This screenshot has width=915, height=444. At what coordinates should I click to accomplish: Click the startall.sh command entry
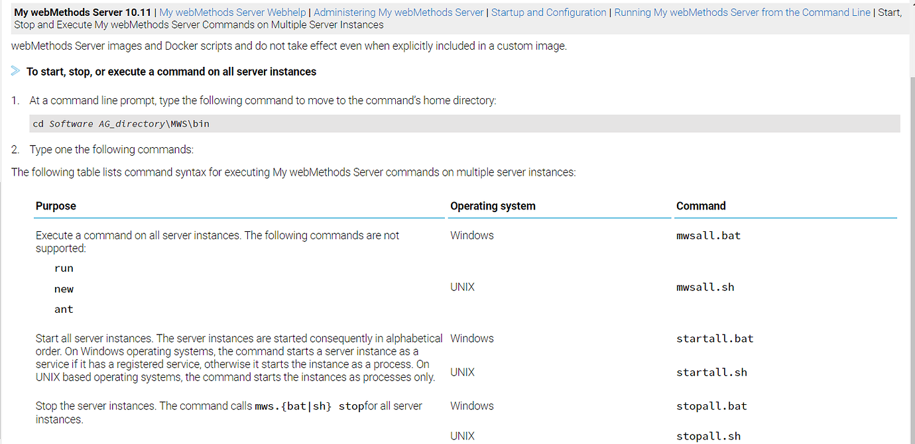[711, 372]
